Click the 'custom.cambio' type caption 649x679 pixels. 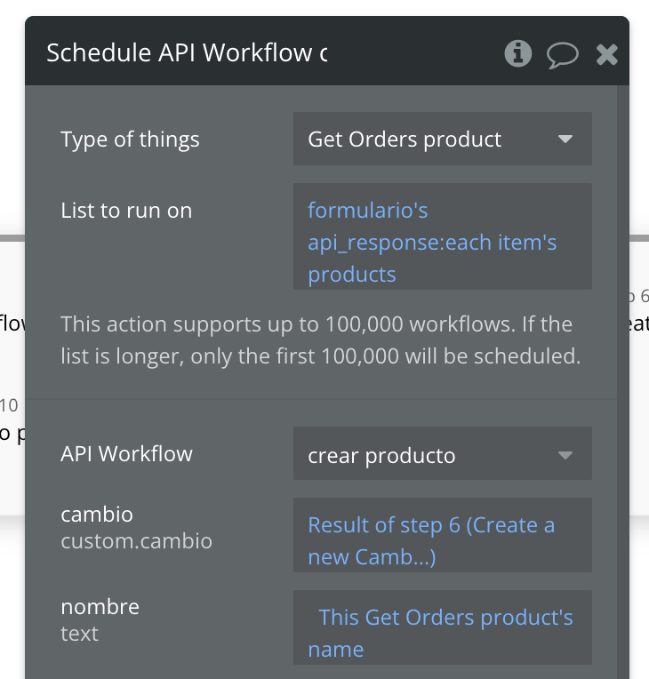[136, 540]
